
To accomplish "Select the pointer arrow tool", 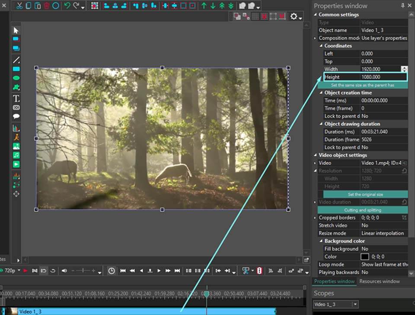I will pos(16,30).
